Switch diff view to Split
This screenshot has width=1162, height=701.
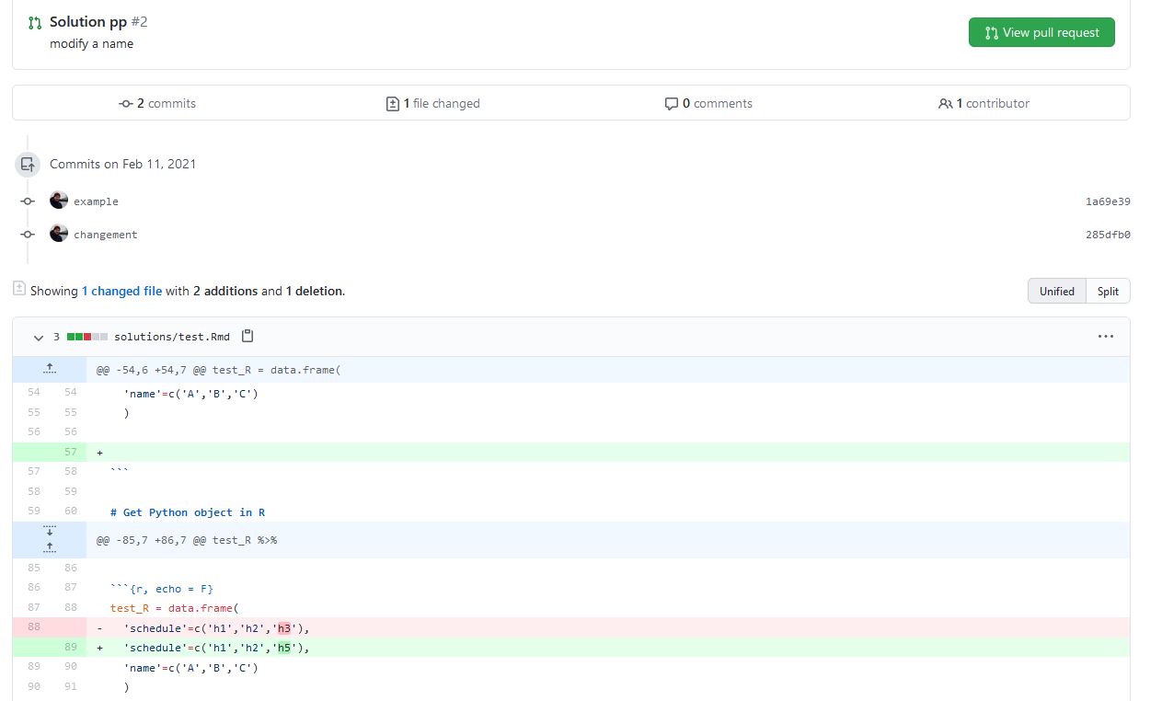point(1108,291)
